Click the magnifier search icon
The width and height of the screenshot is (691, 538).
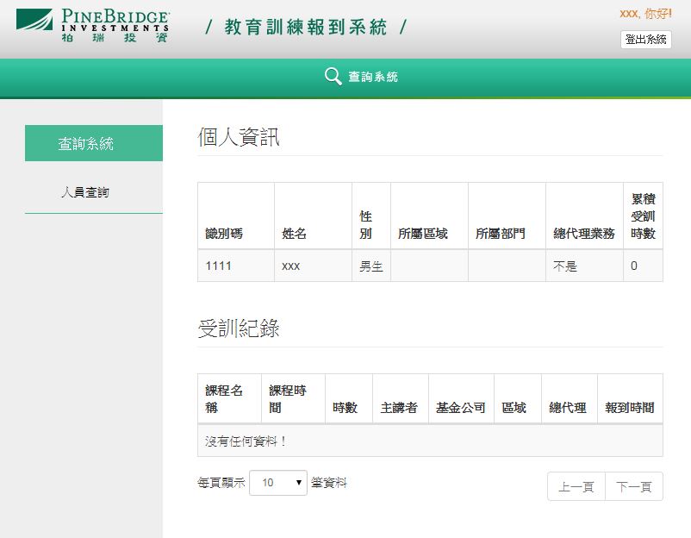pyautogui.click(x=333, y=76)
